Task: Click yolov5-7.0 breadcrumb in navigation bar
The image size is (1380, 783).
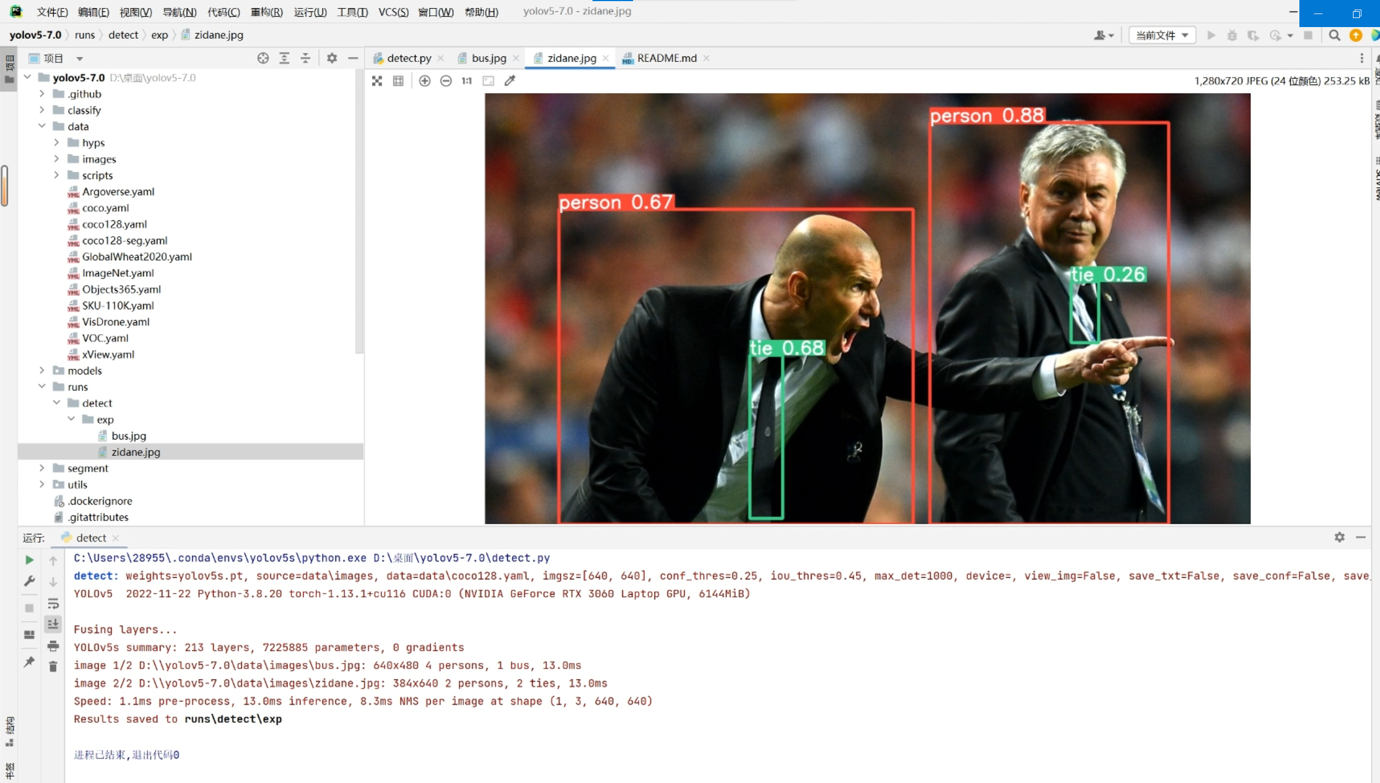Action: [x=35, y=35]
